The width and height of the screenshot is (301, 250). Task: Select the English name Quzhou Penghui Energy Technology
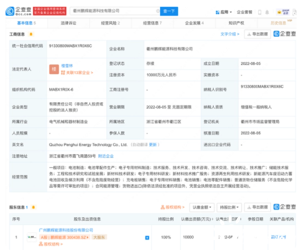[x=88, y=144]
